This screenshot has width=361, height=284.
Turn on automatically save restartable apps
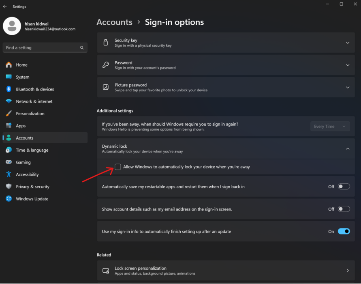(x=344, y=186)
